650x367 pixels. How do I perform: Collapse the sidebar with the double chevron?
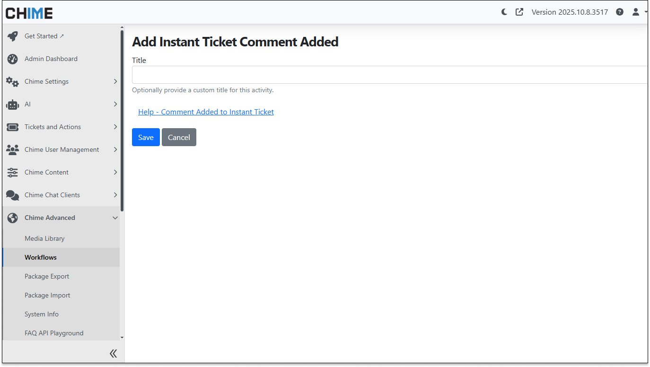click(x=113, y=353)
